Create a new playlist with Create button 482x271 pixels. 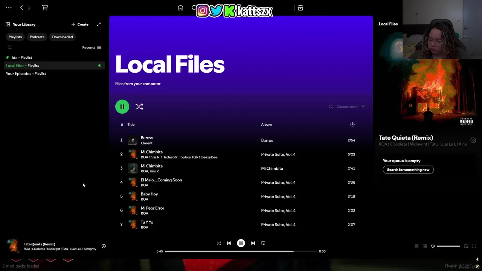[80, 24]
